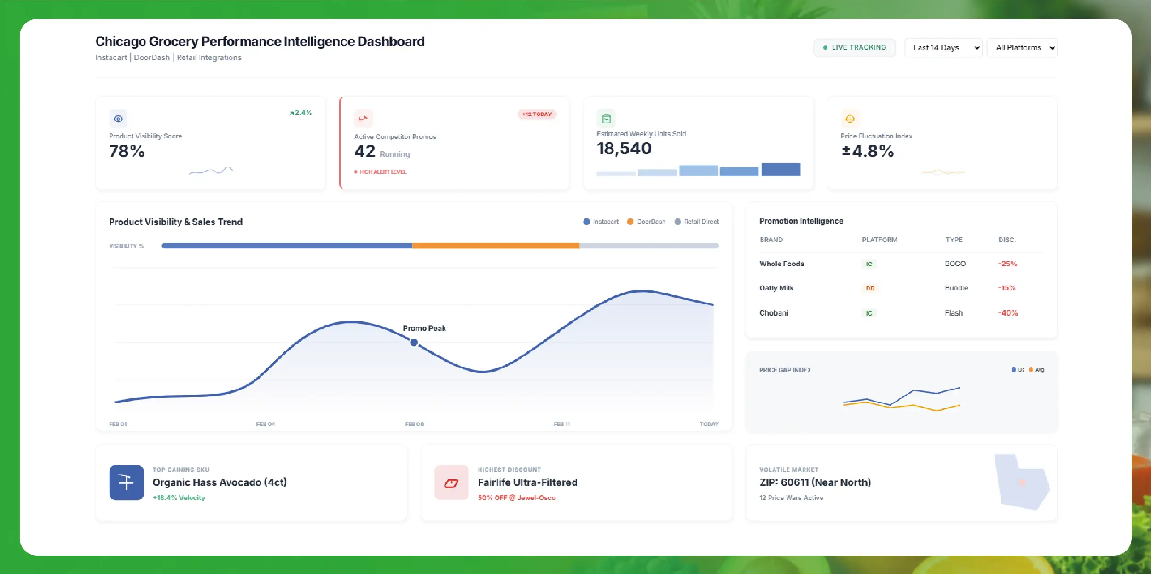The width and height of the screenshot is (1151, 574).
Task: Click the DD platform badge for Oatly Milk
Action: pos(870,288)
